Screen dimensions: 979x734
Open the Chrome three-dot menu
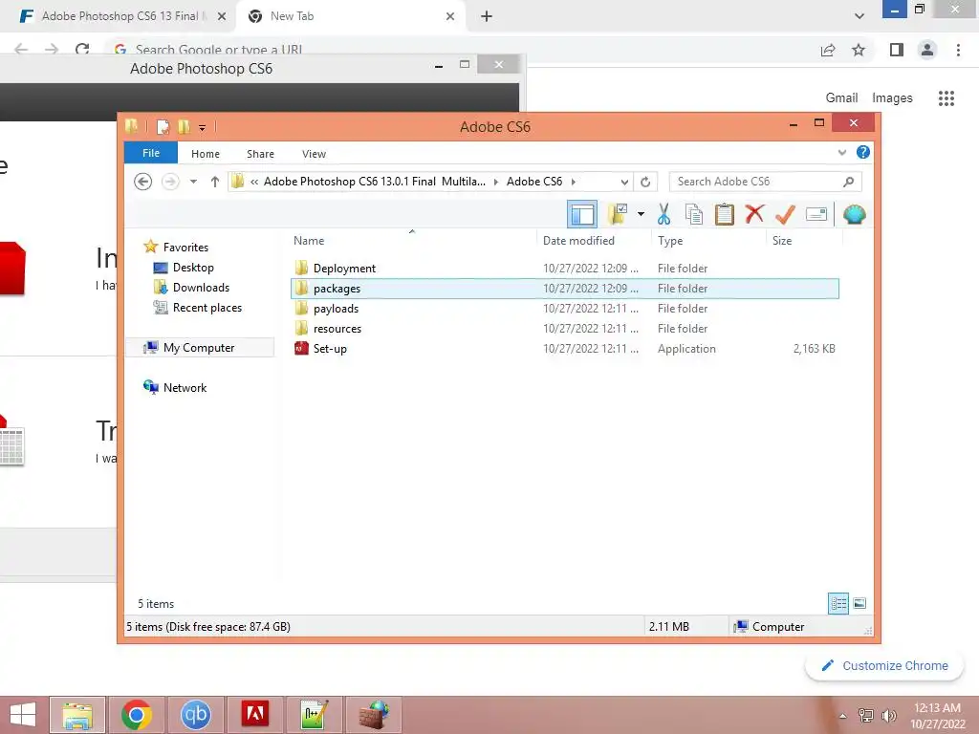(x=958, y=50)
